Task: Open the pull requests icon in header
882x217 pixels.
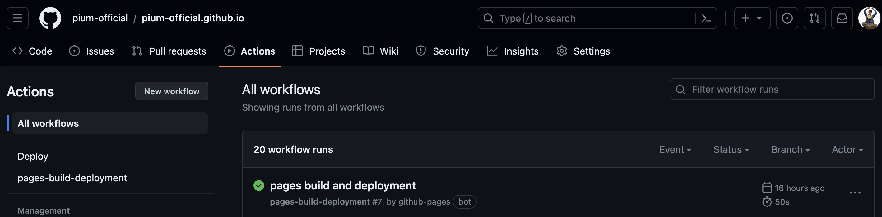Action: point(814,18)
